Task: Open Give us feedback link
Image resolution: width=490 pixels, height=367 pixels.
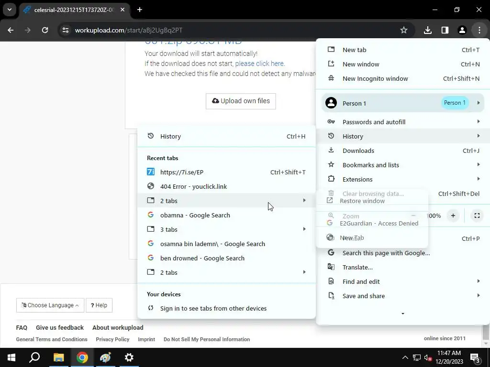Action: tap(60, 328)
